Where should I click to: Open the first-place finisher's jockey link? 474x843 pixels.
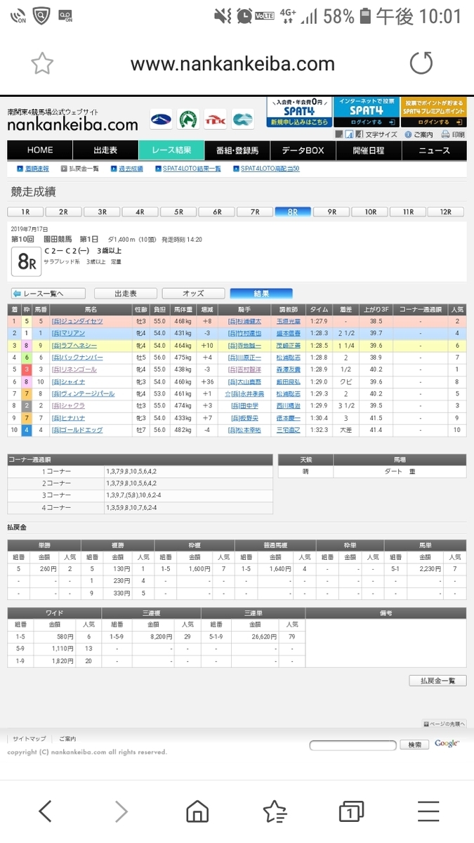(245, 321)
